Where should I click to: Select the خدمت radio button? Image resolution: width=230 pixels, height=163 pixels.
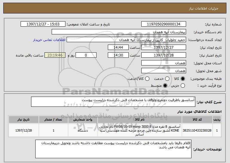[x=167, y=79]
